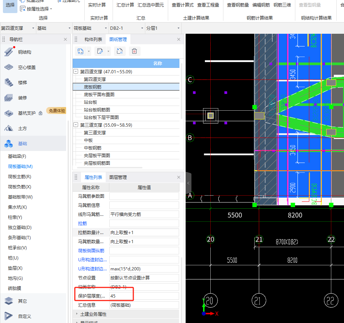Close the 属性列表 panel
Viewport: 344px width, 323px height.
click(x=179, y=177)
